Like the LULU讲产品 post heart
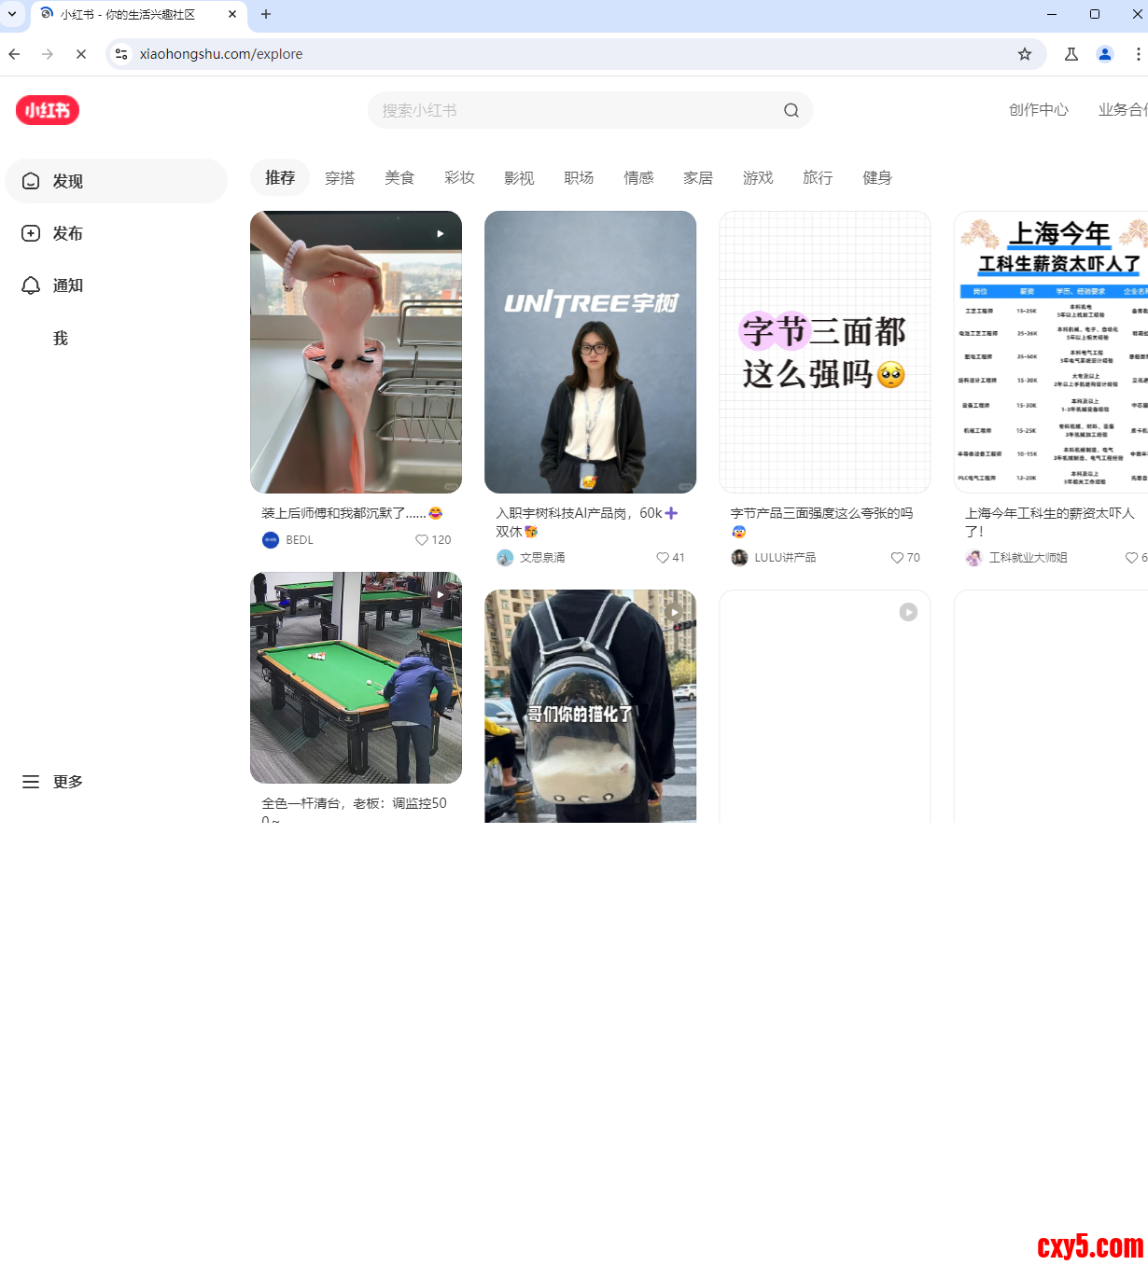The width and height of the screenshot is (1148, 1265). (x=897, y=558)
